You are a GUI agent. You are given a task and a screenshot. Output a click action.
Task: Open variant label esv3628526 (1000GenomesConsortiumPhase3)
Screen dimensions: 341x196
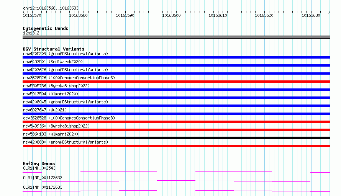[x=69, y=78]
